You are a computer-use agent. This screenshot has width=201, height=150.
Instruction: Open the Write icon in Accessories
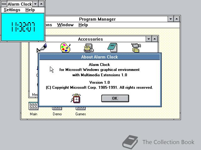tap(42, 48)
